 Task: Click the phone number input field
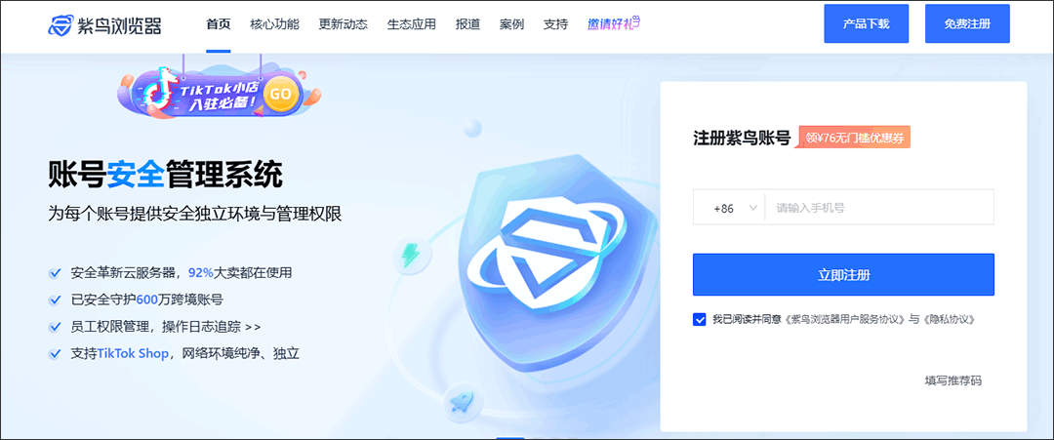click(880, 208)
